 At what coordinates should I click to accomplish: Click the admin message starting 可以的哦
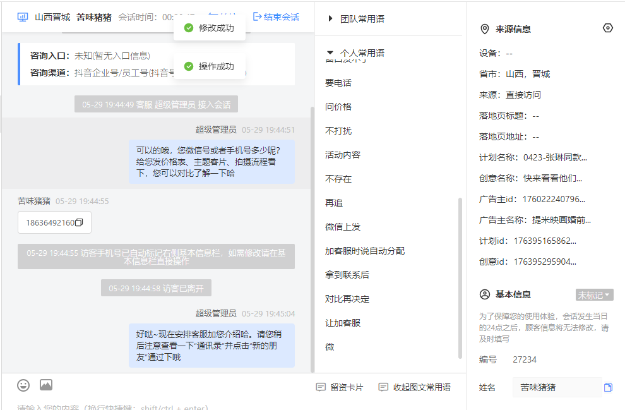pyautogui.click(x=211, y=162)
